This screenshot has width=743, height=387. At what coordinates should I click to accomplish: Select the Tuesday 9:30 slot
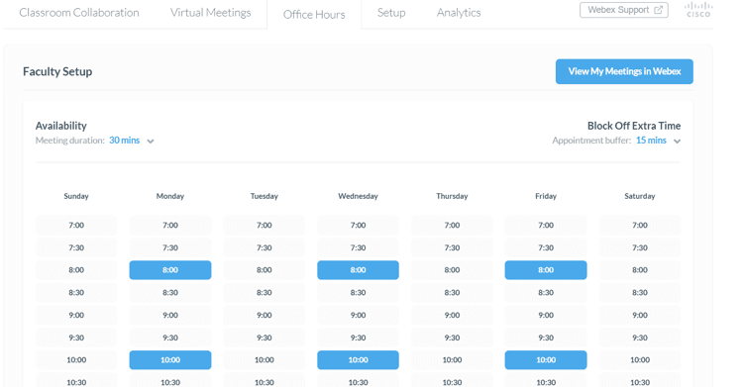coord(264,338)
